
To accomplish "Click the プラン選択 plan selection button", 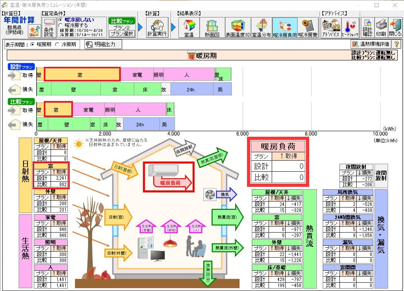I will coord(122,34).
